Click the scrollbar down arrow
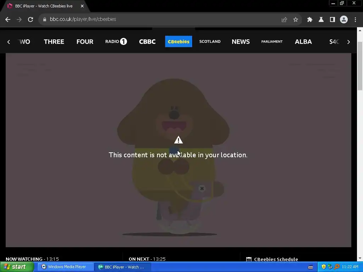Image resolution: width=363 pixels, height=272 pixels. click(360, 258)
